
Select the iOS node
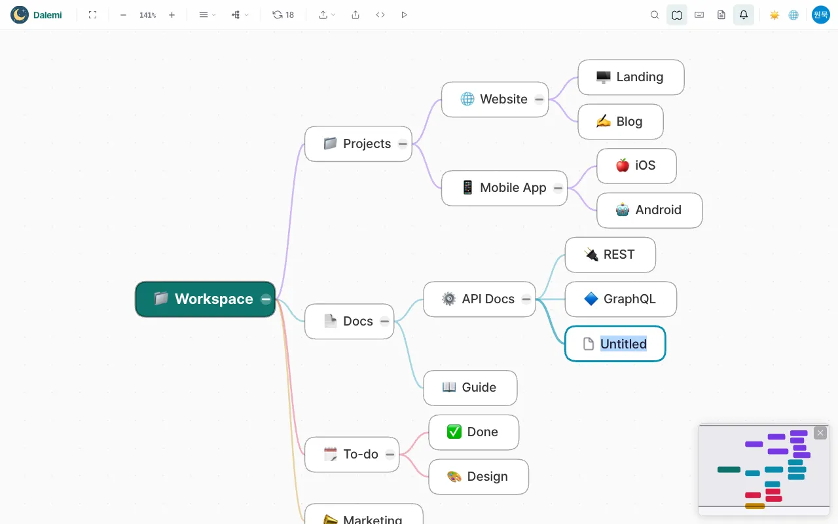pos(636,166)
